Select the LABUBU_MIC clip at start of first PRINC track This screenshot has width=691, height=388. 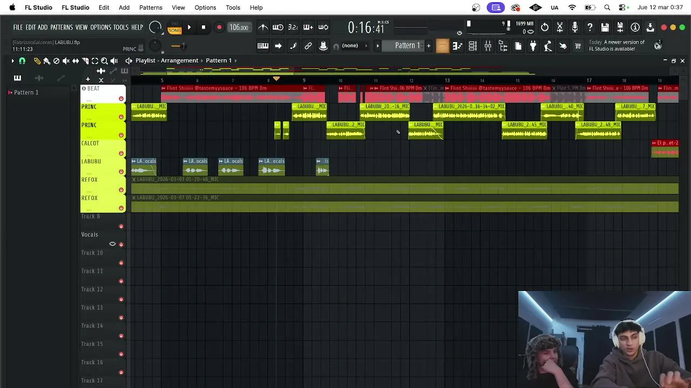[x=149, y=112]
